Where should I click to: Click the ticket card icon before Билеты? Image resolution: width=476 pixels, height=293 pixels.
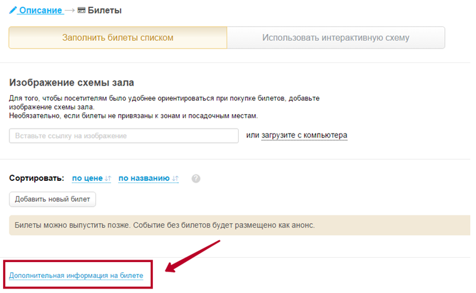coord(81,10)
